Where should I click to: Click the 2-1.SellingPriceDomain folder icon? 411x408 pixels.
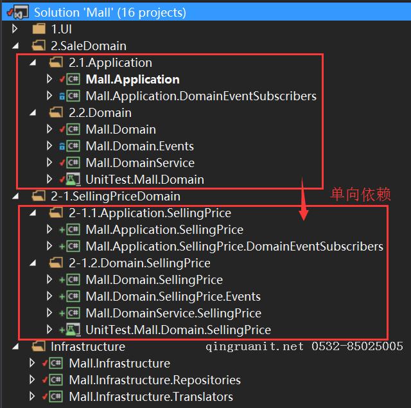tap(39, 196)
